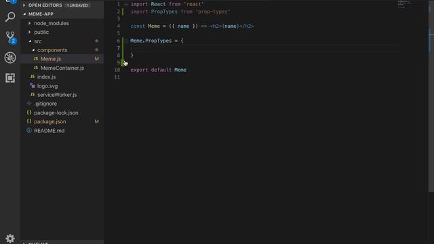Click the braces icon beside package-lock.json
Screen dimensions: 434x244
(x=29, y=113)
